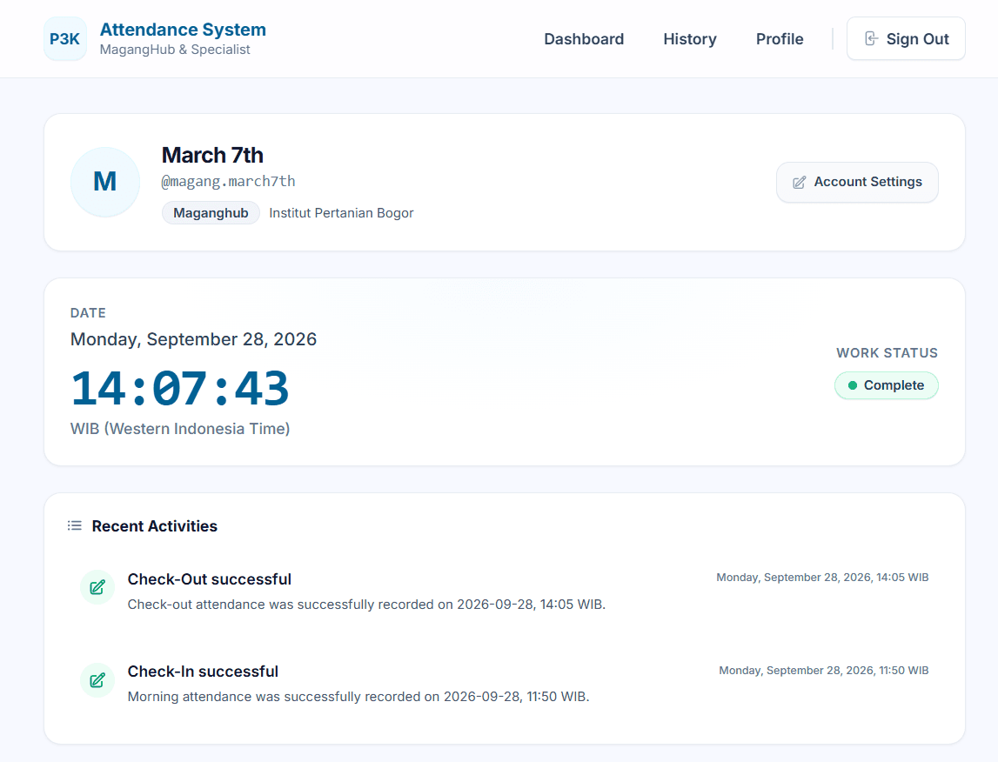
Task: Click the Check-In successful title
Action: [x=203, y=672]
